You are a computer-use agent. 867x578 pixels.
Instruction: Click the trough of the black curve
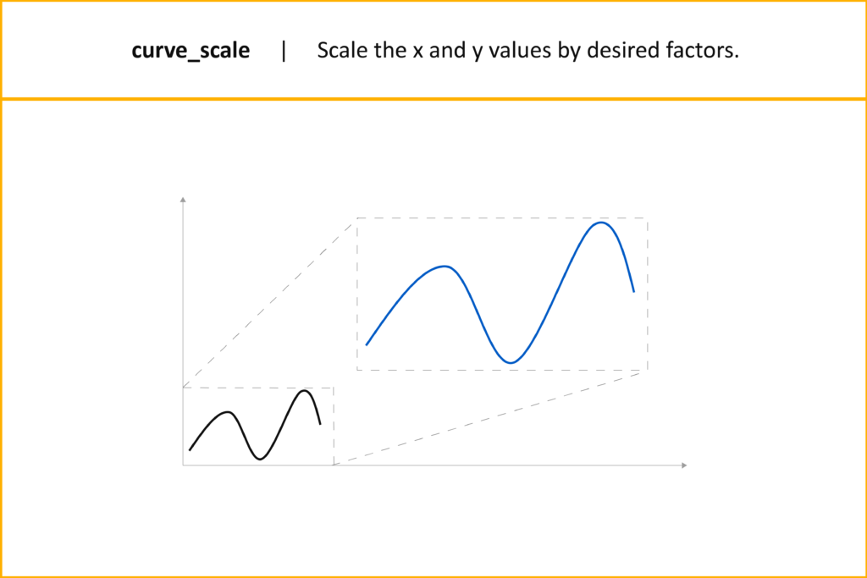point(260,459)
